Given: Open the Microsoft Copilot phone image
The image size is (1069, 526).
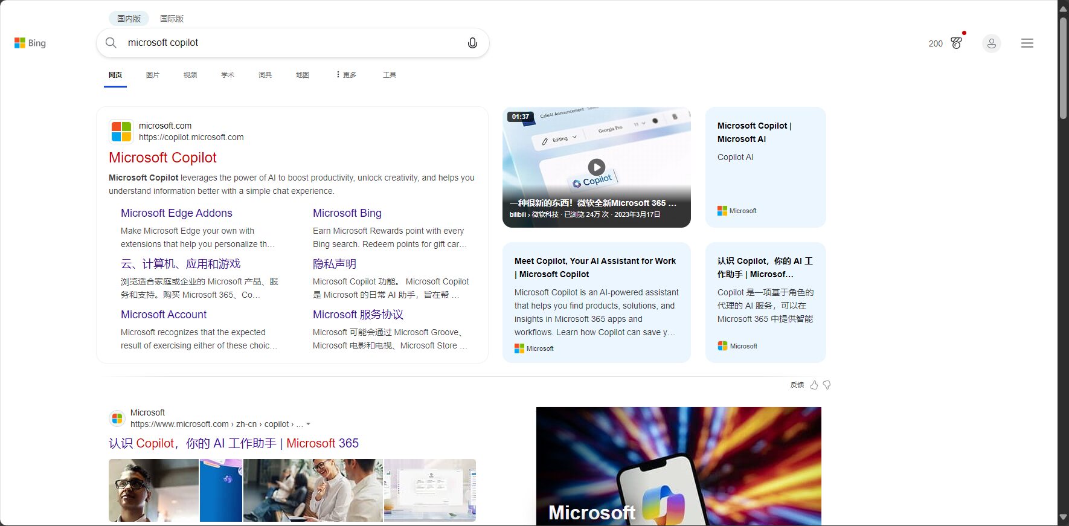Looking at the screenshot, I should pyautogui.click(x=678, y=466).
